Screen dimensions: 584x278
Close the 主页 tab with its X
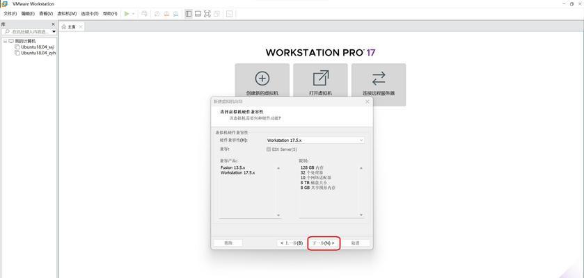(x=81, y=27)
